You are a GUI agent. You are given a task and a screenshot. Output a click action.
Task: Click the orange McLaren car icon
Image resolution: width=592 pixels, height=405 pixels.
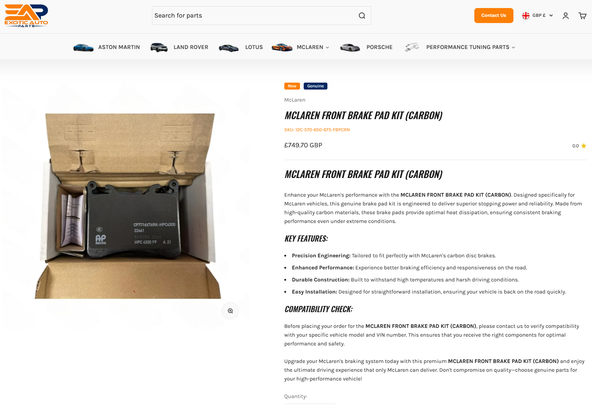[282, 47]
